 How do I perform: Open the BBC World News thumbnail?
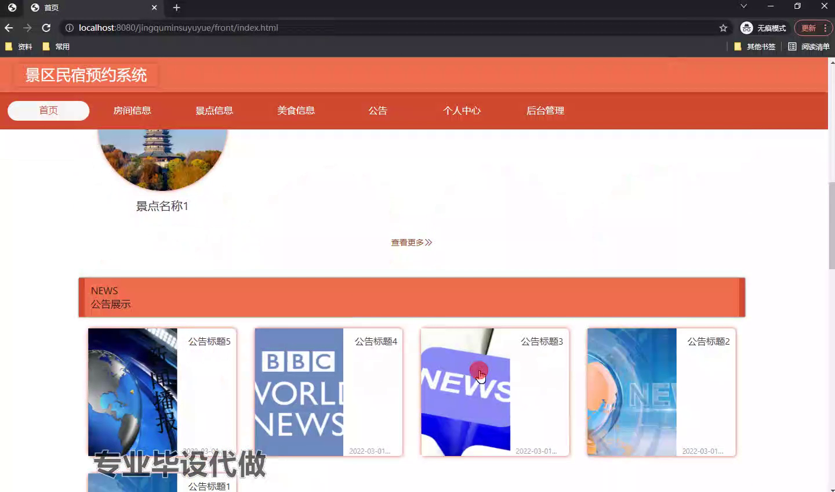click(x=299, y=392)
